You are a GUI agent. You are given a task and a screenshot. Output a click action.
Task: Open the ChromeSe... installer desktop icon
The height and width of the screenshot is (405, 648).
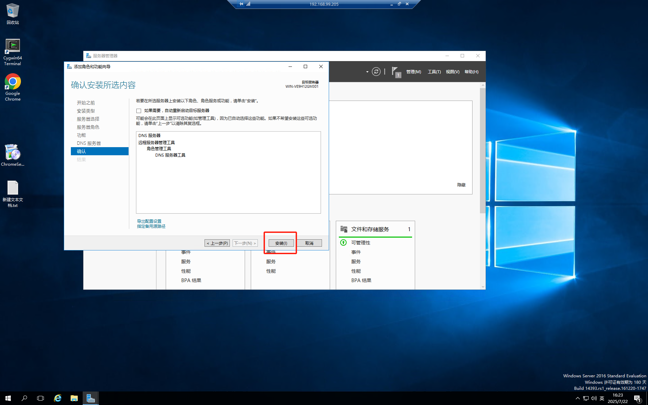(12, 155)
